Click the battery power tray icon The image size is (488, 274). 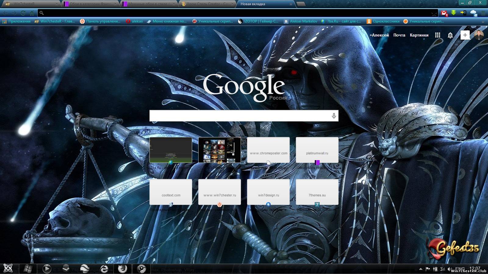[x=436, y=269]
